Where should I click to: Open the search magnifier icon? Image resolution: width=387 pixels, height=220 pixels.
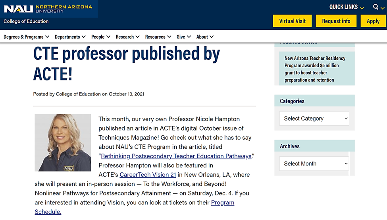(375, 7)
